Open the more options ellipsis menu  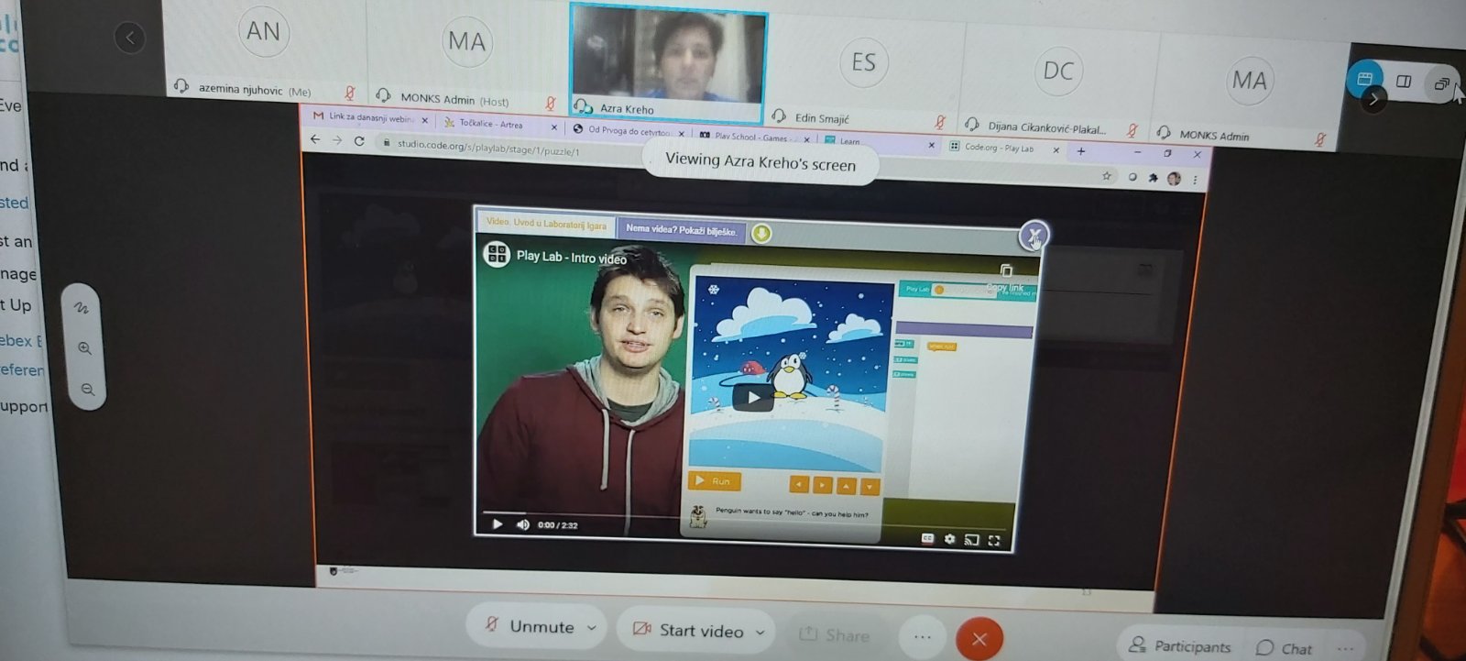(x=922, y=636)
